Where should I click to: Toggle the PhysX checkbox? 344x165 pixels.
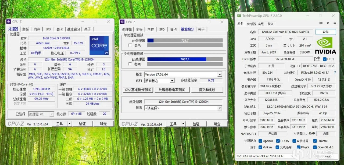pyautogui.click(x=298, y=147)
